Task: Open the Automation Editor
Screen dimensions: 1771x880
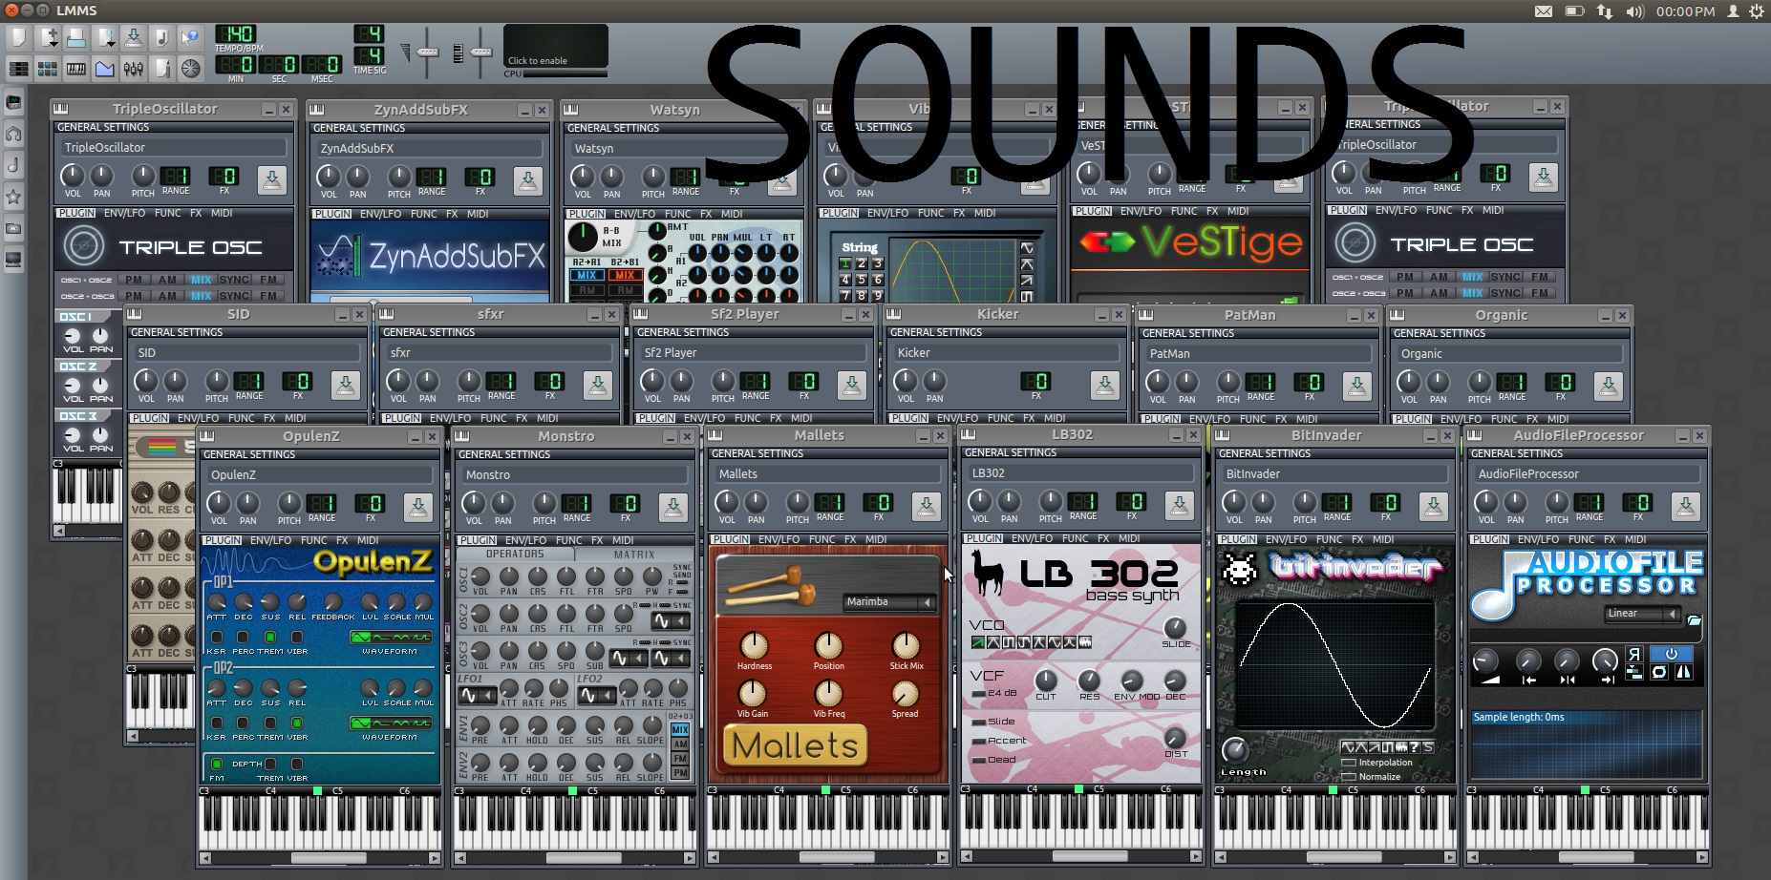Action: (x=105, y=69)
